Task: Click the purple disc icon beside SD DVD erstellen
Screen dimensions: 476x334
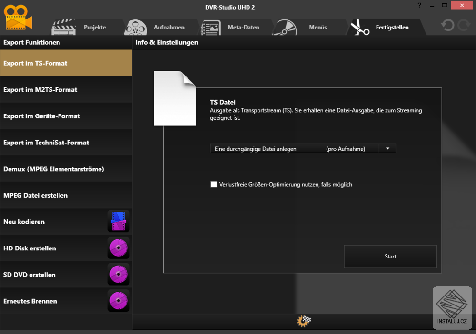Action: [119, 274]
